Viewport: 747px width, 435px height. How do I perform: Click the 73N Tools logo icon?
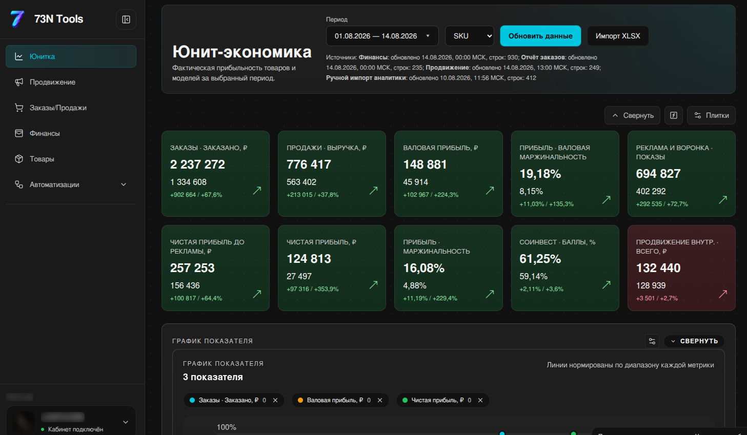click(17, 19)
